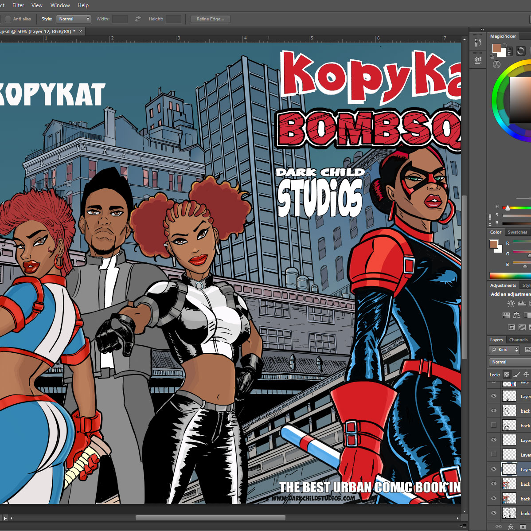Add a Posterize adjustment
The height and width of the screenshot is (531, 531).
click(522, 327)
